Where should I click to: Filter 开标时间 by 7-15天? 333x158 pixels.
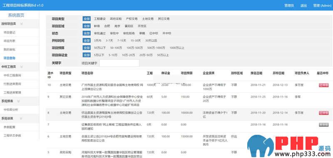pyautogui.click(x=122, y=40)
